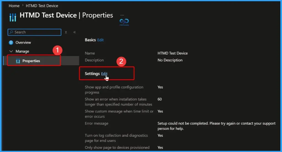This screenshot has height=152, width=282.
Task: Click Yes value for custom message
Action: [x=160, y=111]
